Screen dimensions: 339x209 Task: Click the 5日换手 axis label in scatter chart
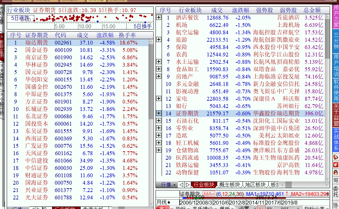point(142,26)
